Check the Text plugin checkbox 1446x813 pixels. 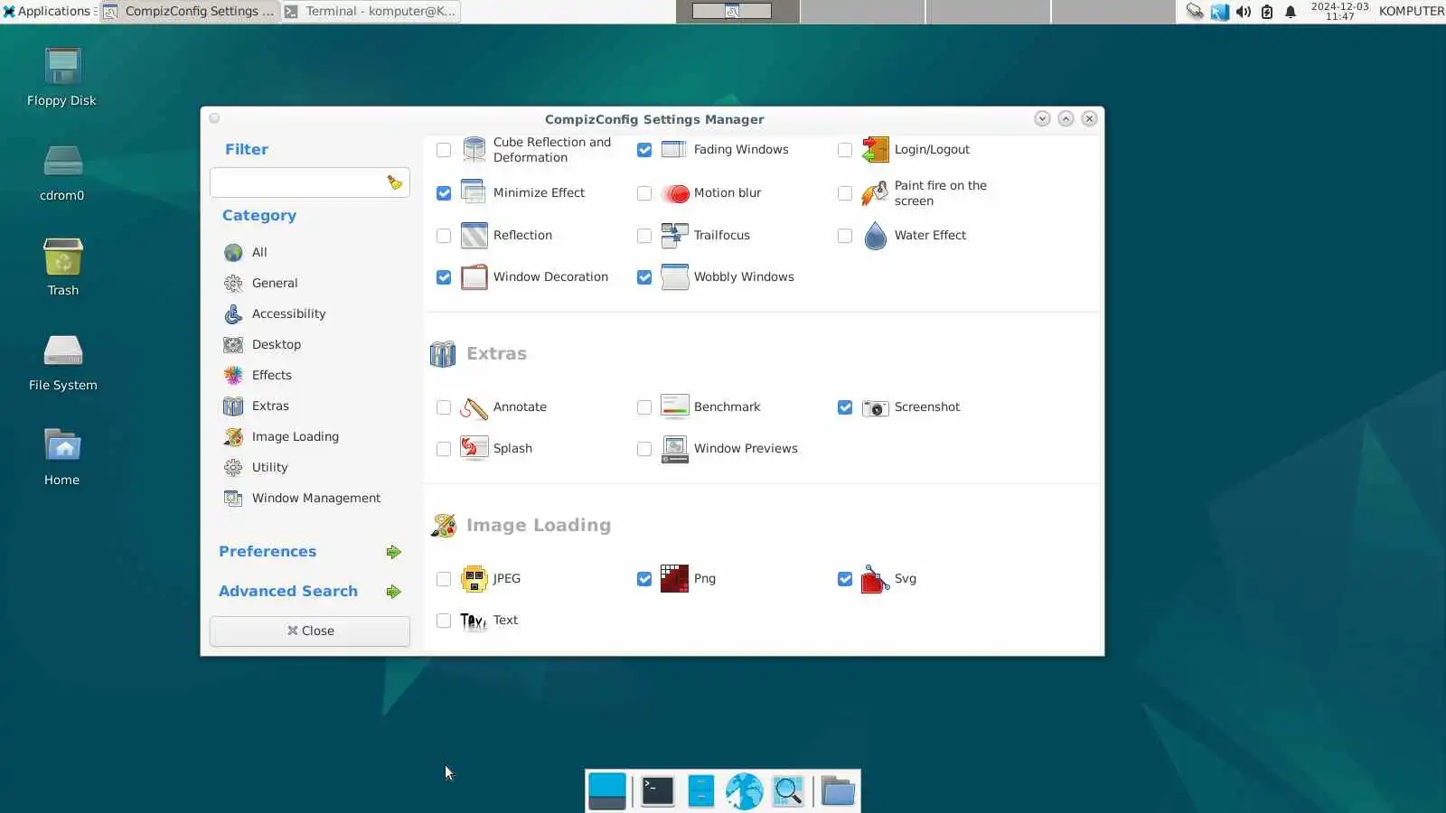444,621
